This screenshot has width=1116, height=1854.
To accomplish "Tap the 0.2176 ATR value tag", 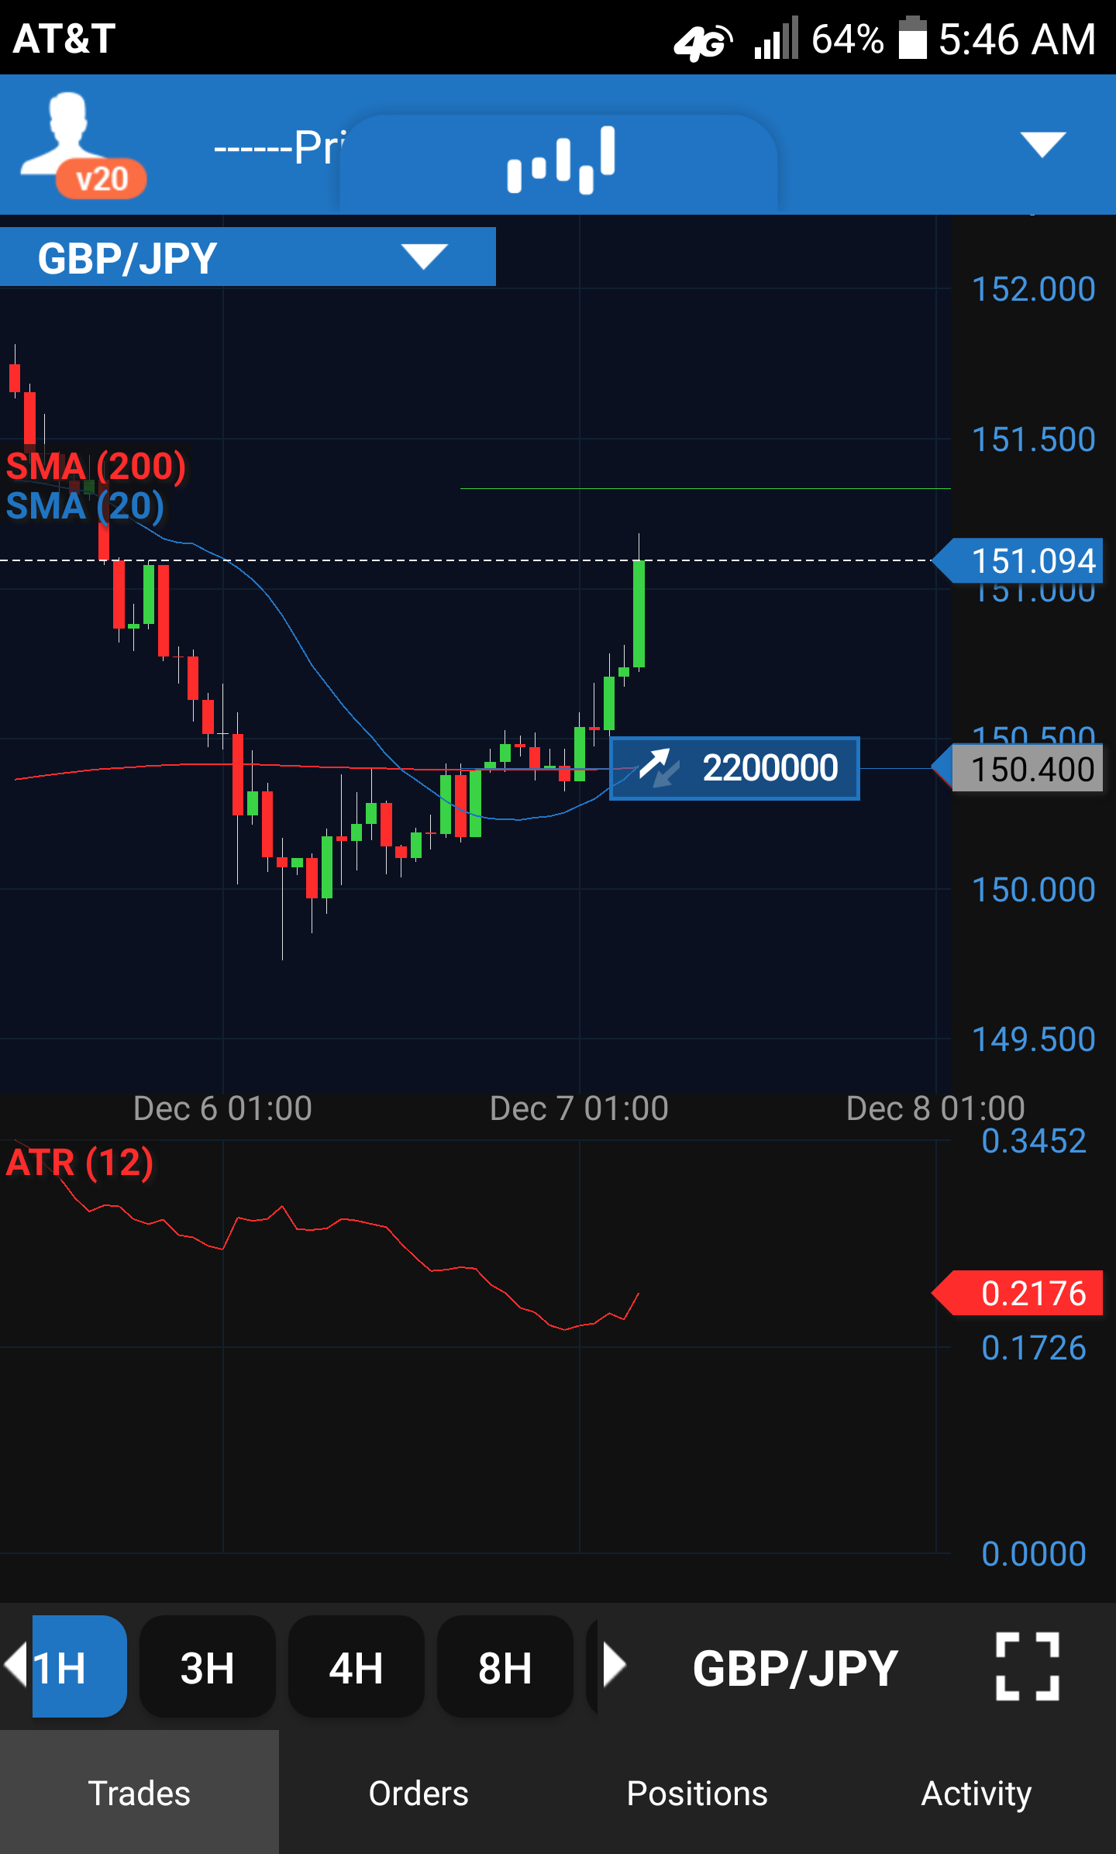I will pyautogui.click(x=1018, y=1293).
